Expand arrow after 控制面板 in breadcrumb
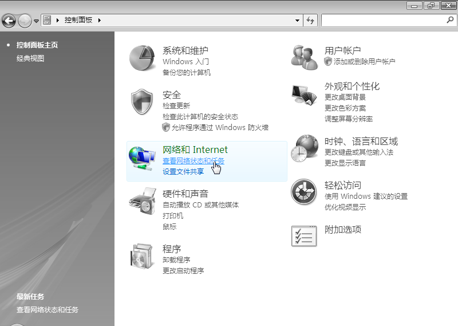458x326 pixels. coord(99,20)
